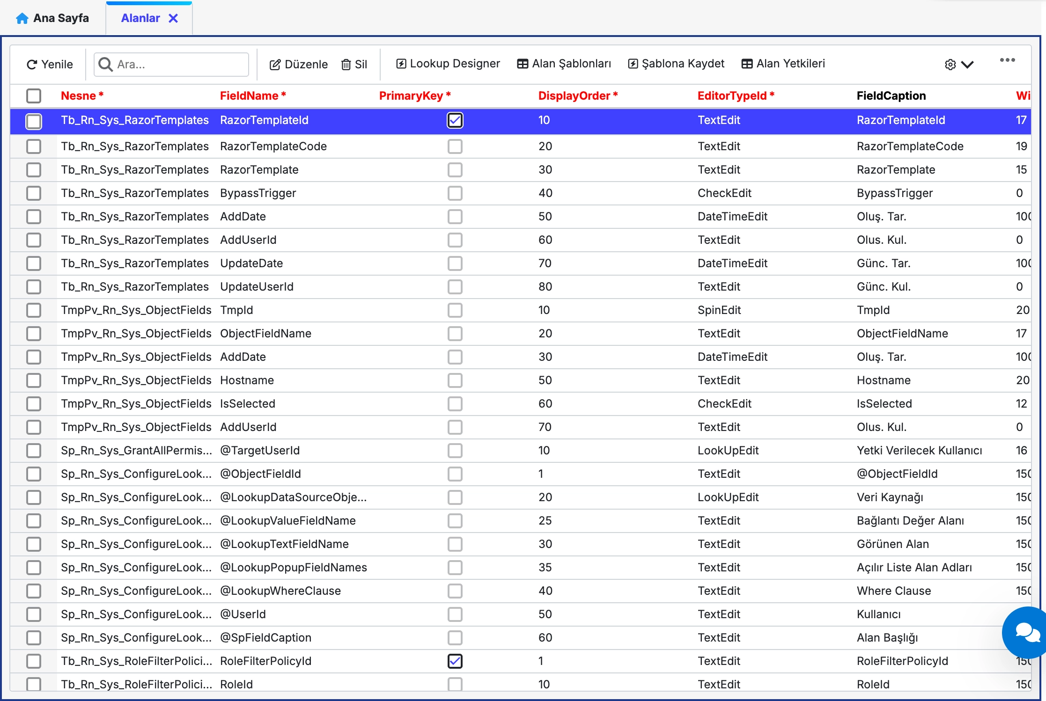Open the three-dots overflow menu
This screenshot has height=701, width=1046.
click(1007, 60)
